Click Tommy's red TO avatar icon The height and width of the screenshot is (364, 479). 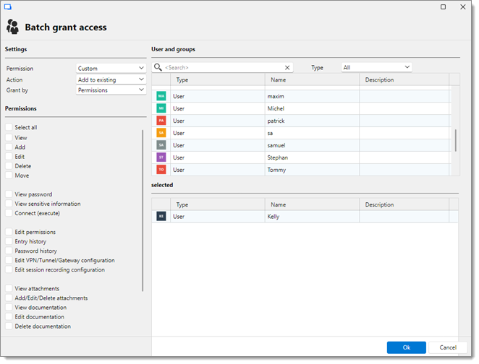pos(161,169)
